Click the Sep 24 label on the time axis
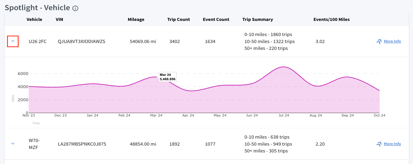Image resolution: width=413 pixels, height=164 pixels. point(348,115)
